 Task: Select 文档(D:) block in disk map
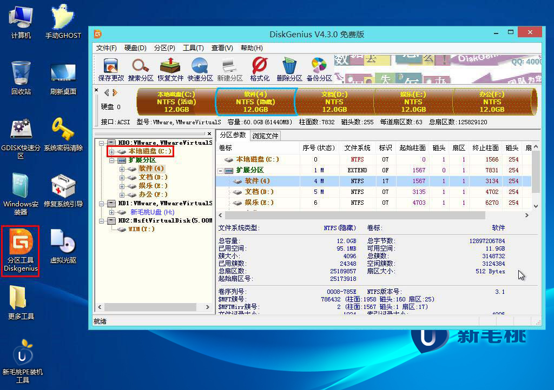click(334, 102)
